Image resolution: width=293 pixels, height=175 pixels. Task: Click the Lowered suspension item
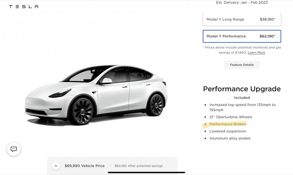pos(228,131)
